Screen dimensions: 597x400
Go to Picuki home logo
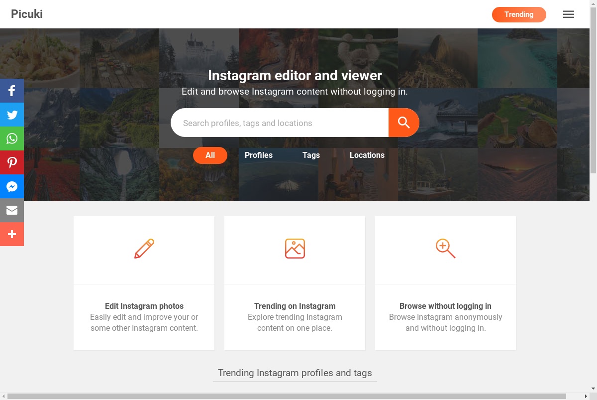click(27, 14)
